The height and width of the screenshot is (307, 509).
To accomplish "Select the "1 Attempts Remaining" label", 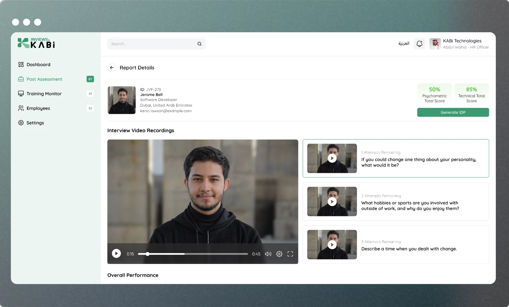I will [x=381, y=152].
